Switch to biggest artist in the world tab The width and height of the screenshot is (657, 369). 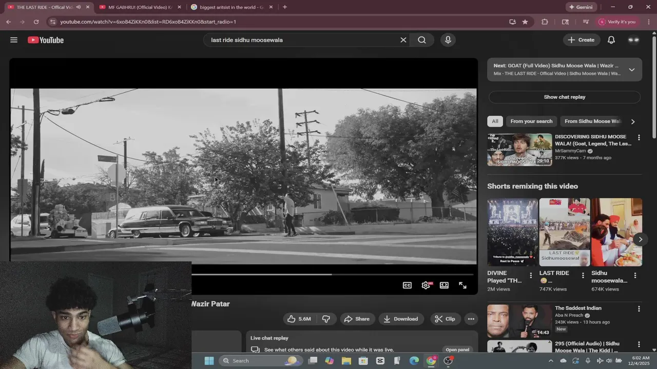click(x=231, y=7)
